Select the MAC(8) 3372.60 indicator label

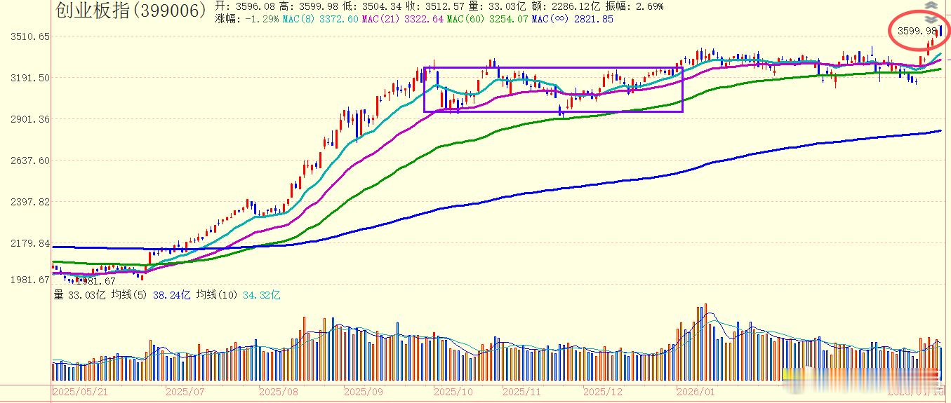pos(320,19)
